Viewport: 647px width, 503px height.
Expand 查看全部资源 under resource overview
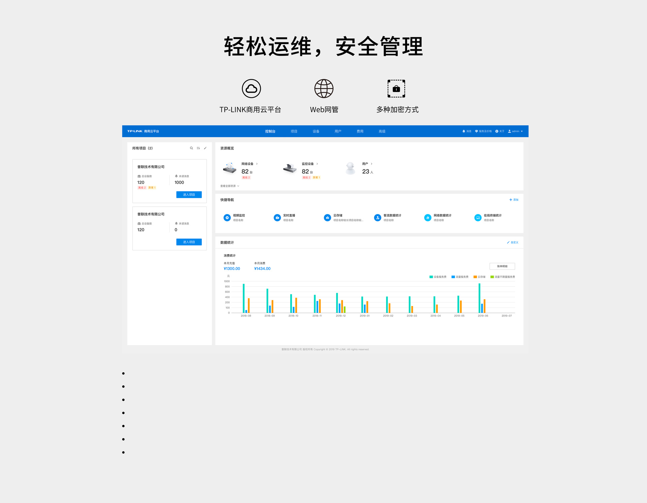point(229,186)
